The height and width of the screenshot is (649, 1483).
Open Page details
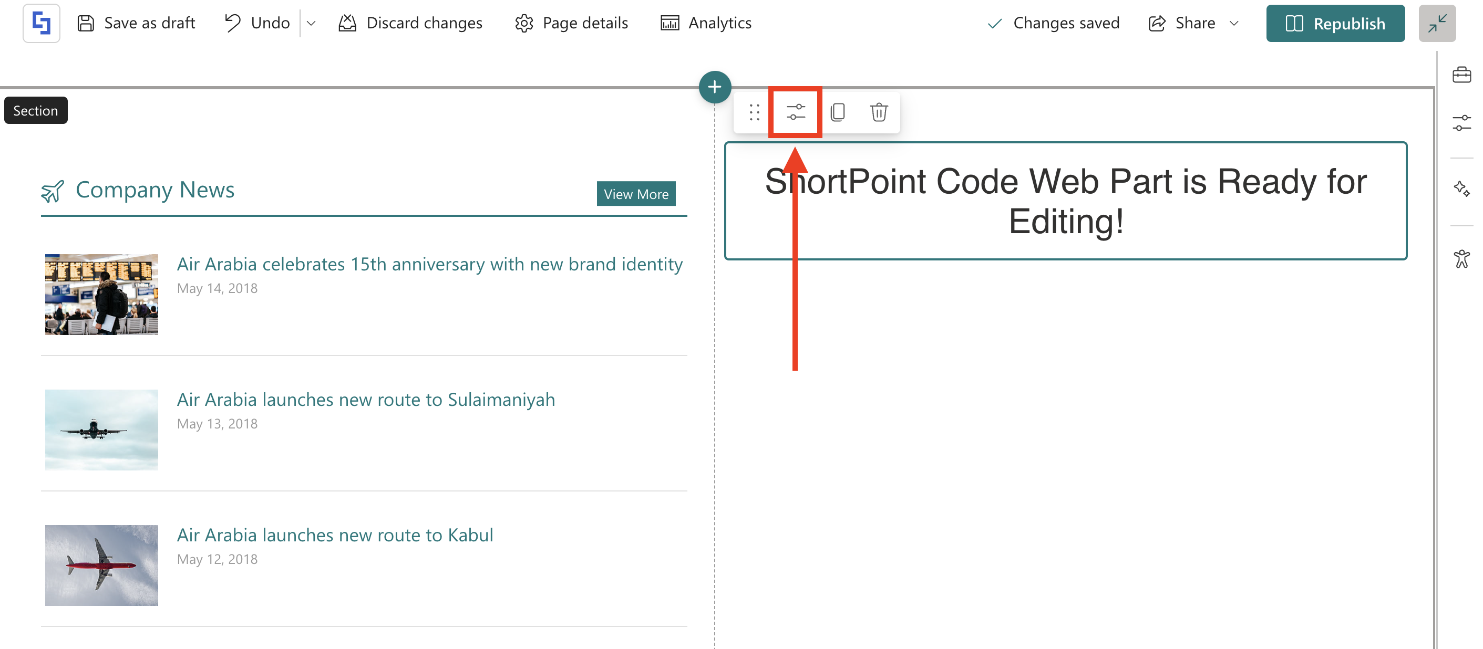pos(572,24)
